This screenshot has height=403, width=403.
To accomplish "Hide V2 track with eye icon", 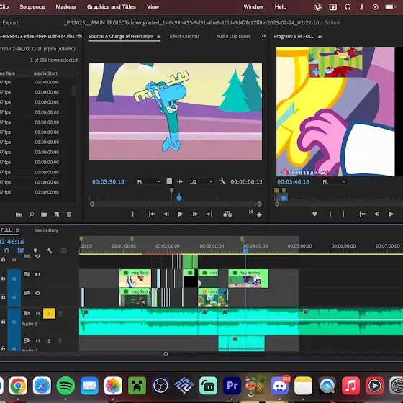I will point(37,274).
